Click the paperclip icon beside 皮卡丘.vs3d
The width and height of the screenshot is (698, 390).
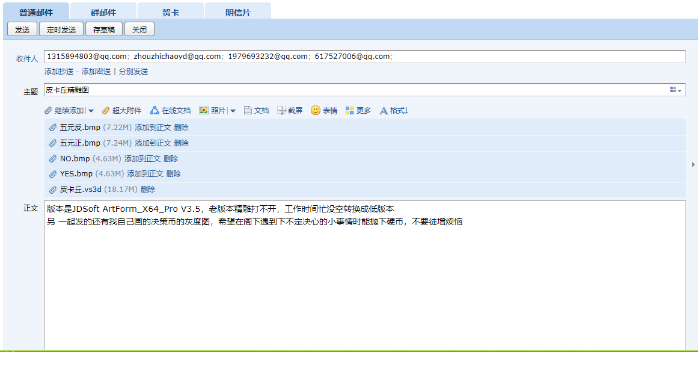click(x=52, y=190)
